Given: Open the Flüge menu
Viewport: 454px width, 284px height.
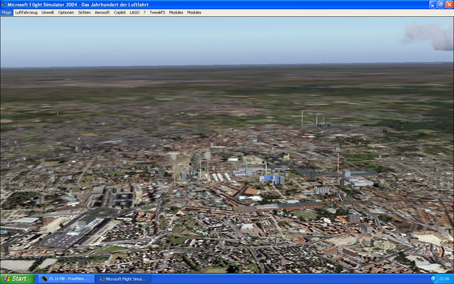Looking at the screenshot, I should 6,12.
